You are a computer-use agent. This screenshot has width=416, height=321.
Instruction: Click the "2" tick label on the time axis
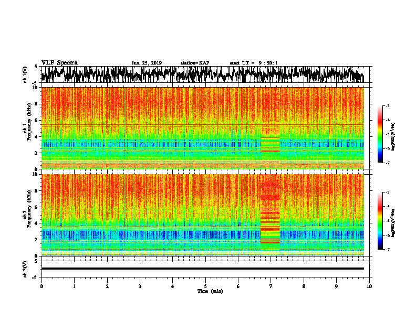[x=107, y=286]
